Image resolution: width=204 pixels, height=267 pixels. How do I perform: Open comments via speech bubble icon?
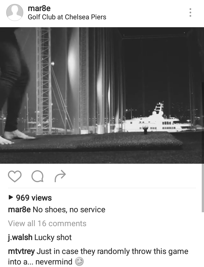coord(37,176)
